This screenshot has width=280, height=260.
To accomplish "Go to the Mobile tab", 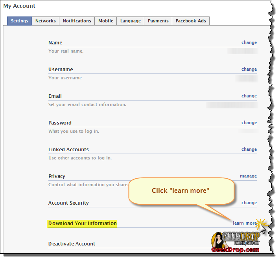I will coord(106,21).
